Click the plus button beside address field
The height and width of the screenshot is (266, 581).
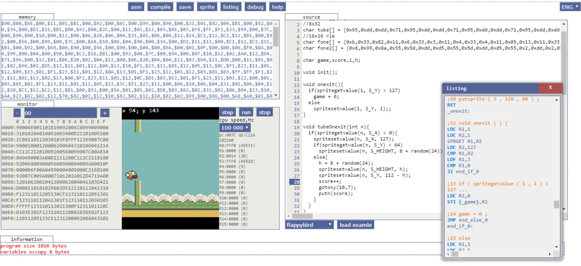pos(104,113)
